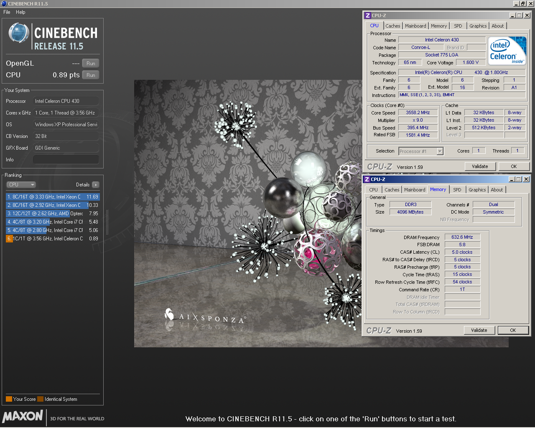Switch to SPD tab in lower CPU-Z

click(457, 190)
